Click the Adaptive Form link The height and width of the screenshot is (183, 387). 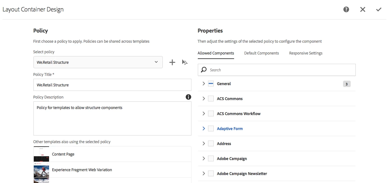coord(230,129)
